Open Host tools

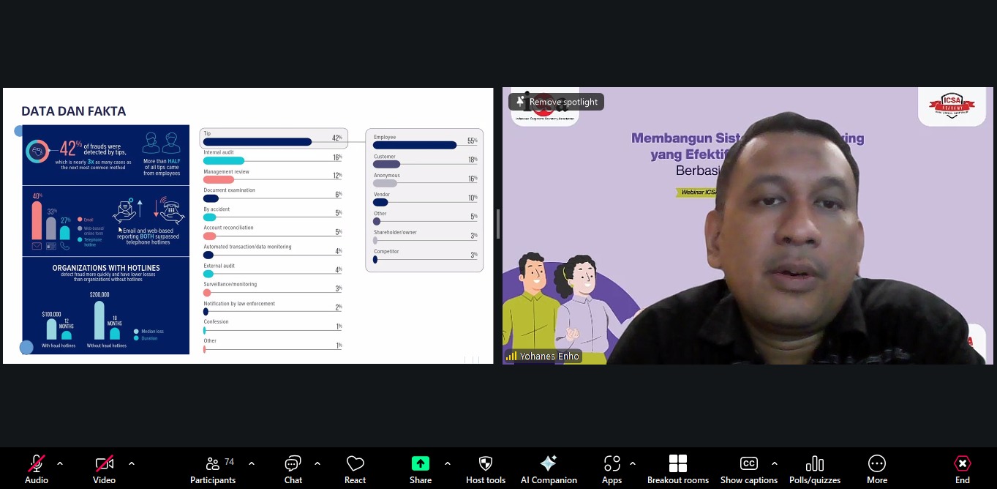tap(485, 469)
